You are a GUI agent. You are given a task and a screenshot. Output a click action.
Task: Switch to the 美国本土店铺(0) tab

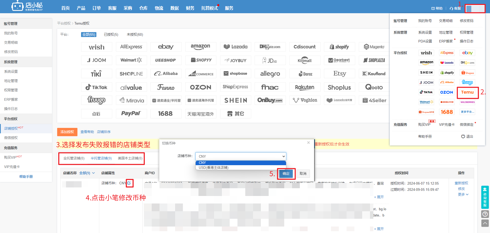pos(130,158)
